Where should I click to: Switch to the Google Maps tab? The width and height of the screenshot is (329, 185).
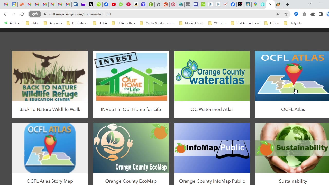pos(255,4)
